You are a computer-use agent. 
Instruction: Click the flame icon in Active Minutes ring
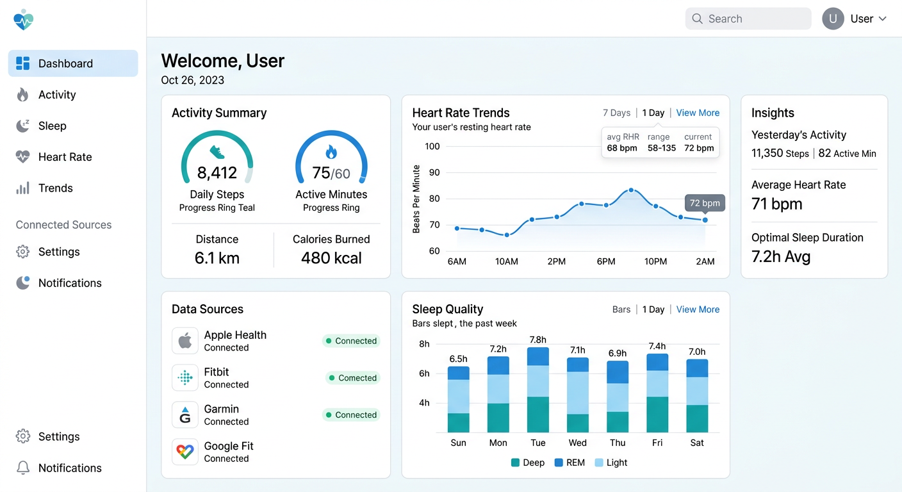pyautogui.click(x=331, y=151)
